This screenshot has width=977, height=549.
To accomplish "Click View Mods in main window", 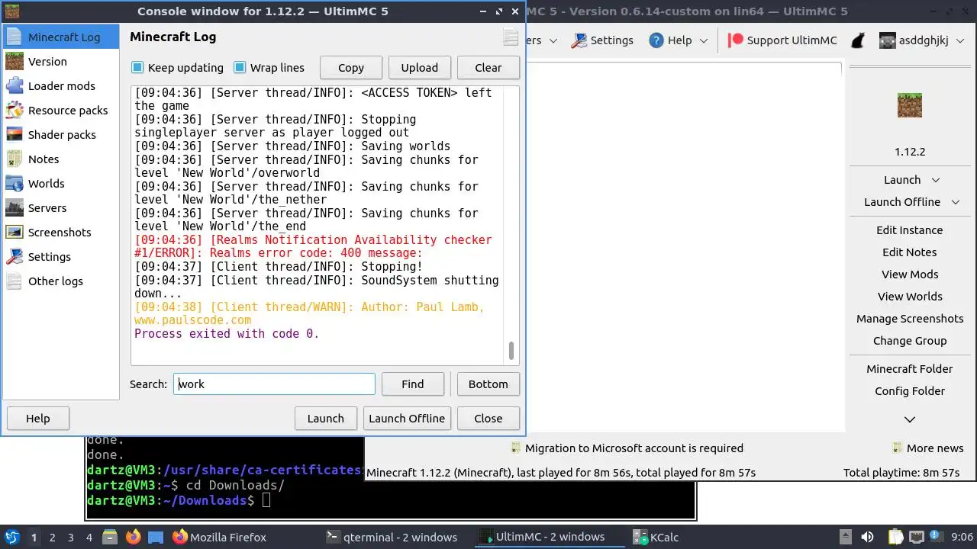I will [x=910, y=274].
